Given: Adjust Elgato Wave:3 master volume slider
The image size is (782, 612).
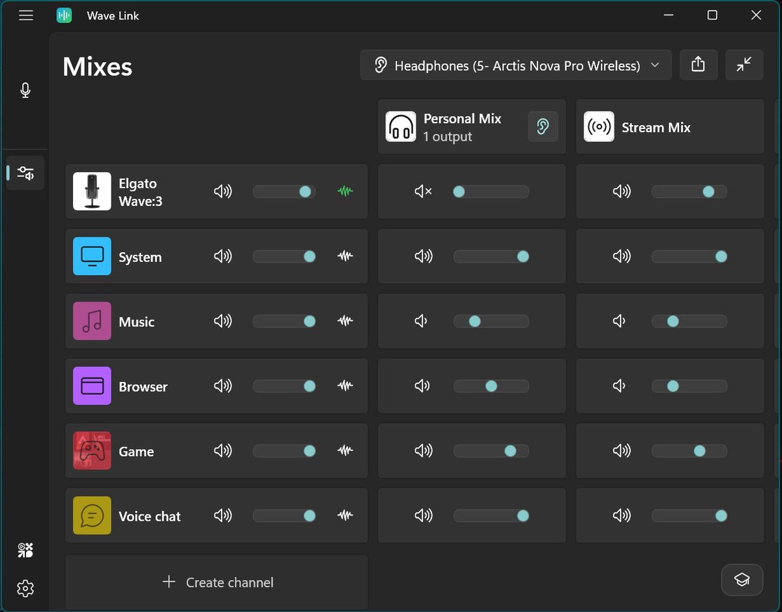Looking at the screenshot, I should (x=284, y=192).
